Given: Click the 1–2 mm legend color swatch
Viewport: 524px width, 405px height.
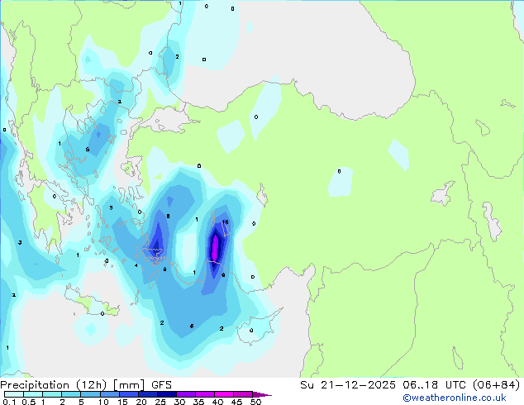Looking at the screenshot, I should 52,394.
